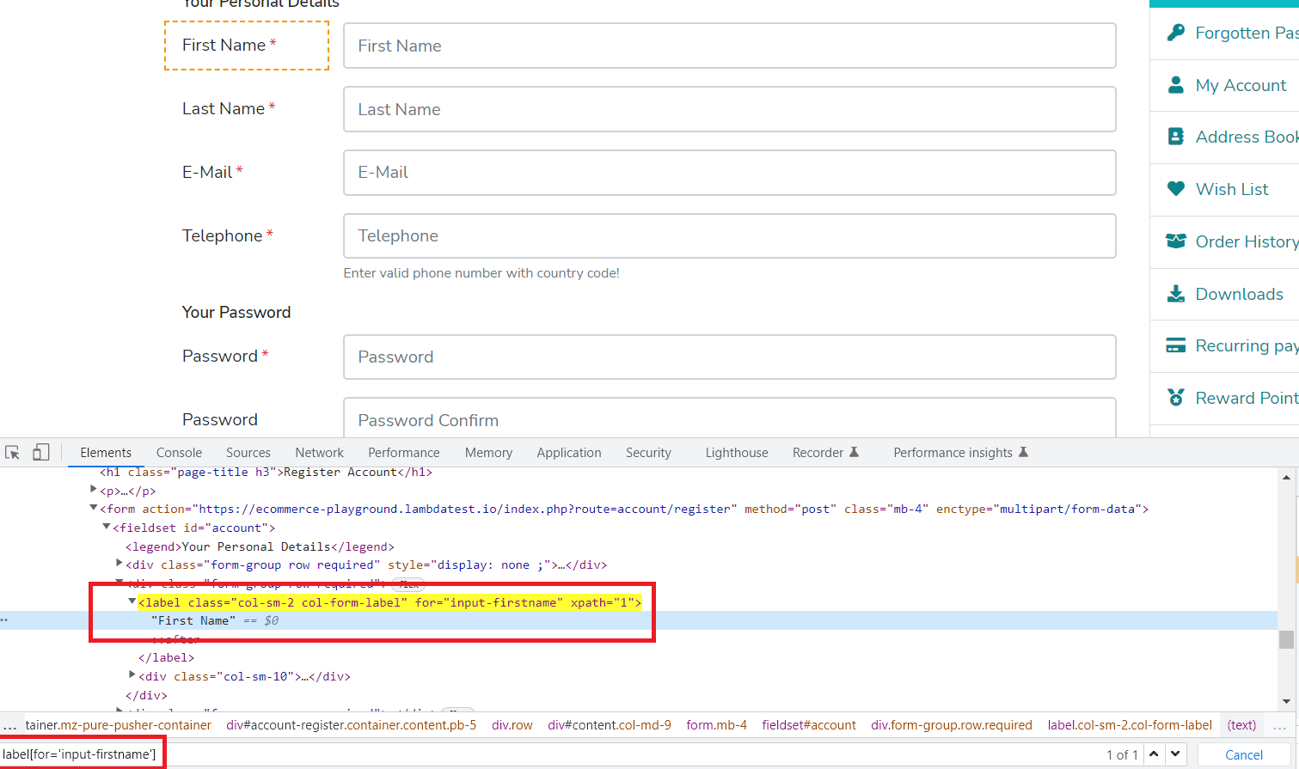Screen dimensions: 1299x769
Task: Click the next-match down arrow in search bar
Action: [1174, 754]
